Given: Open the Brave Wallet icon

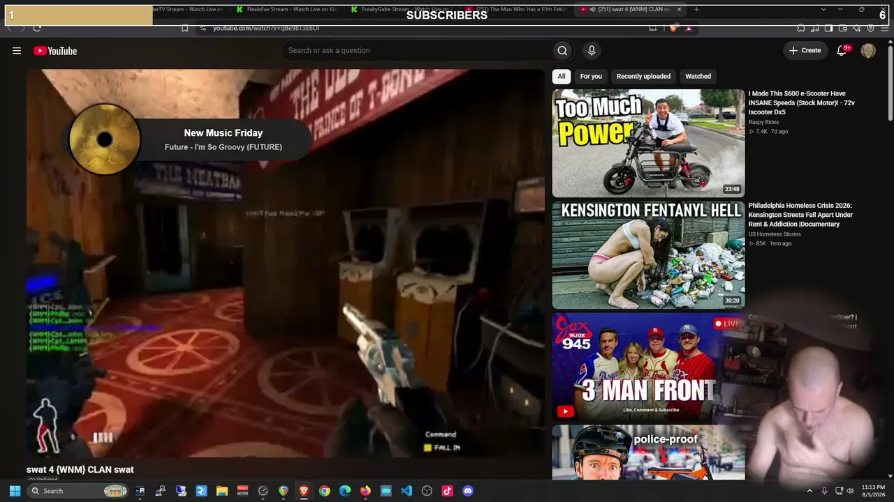Looking at the screenshot, I should coord(843,28).
